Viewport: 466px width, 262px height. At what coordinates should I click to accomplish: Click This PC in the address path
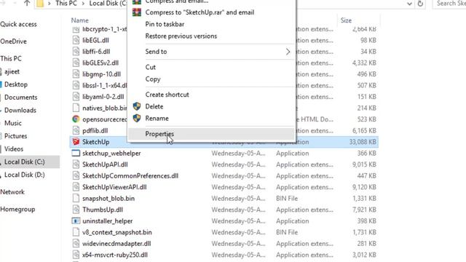tap(66, 4)
